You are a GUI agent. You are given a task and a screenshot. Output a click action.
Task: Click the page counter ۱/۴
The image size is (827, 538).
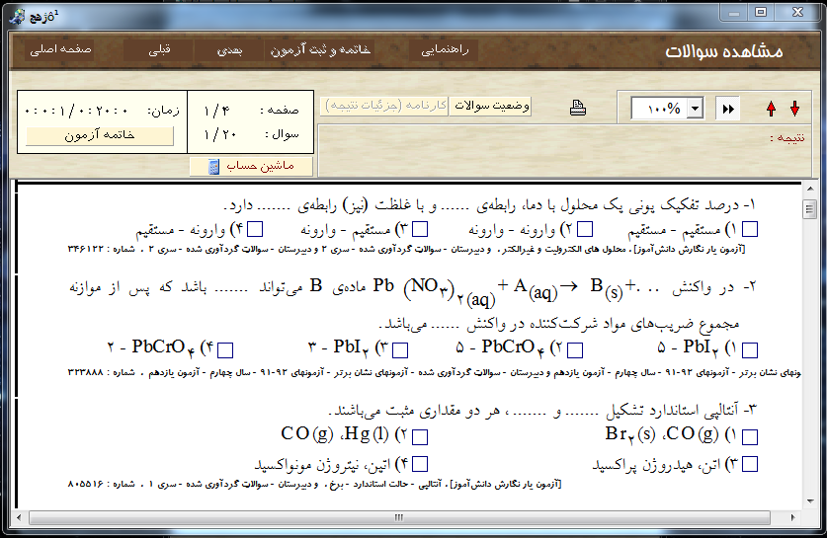217,111
